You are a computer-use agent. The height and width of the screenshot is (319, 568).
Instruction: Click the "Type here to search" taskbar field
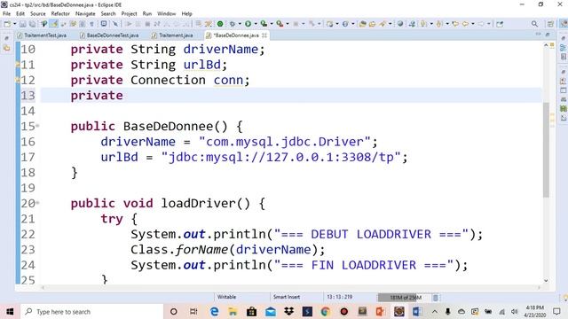pos(91,311)
